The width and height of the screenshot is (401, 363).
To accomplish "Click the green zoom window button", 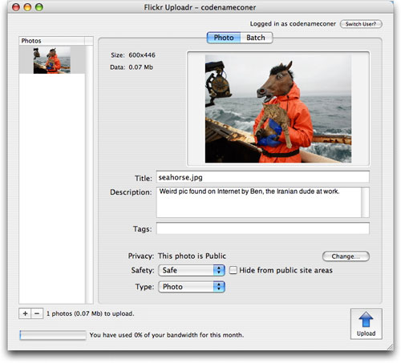I will (x=39, y=7).
